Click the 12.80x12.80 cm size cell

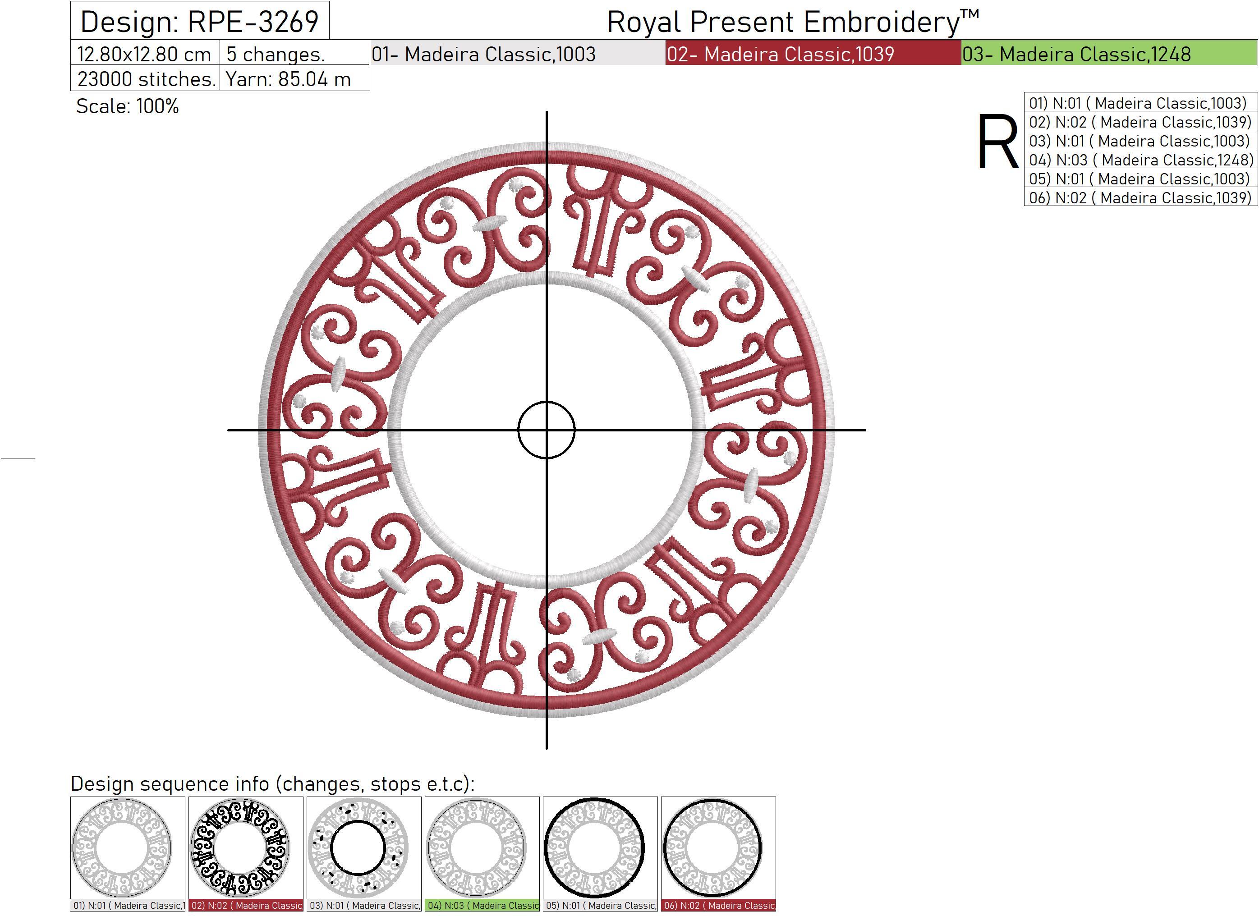(145, 53)
